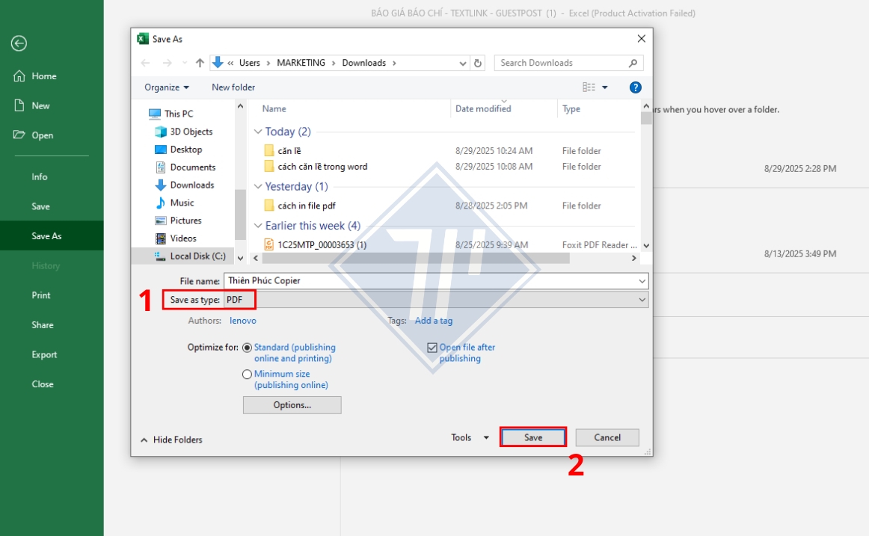Uncheck Open file after publishing
Viewport: 869px width, 536px height.
432,348
